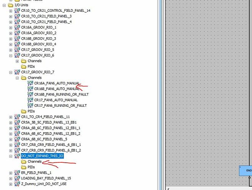Image resolution: width=252 pixels, height=190 pixels.
Task: Select CR16B_FAN6_RUNNING_OR_FAULT channel label
Action: (61, 94)
